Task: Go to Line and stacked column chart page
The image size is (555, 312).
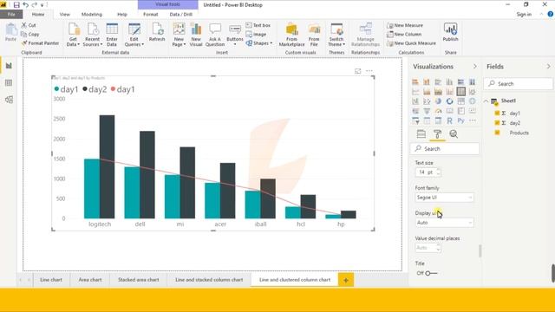Action: point(209,280)
